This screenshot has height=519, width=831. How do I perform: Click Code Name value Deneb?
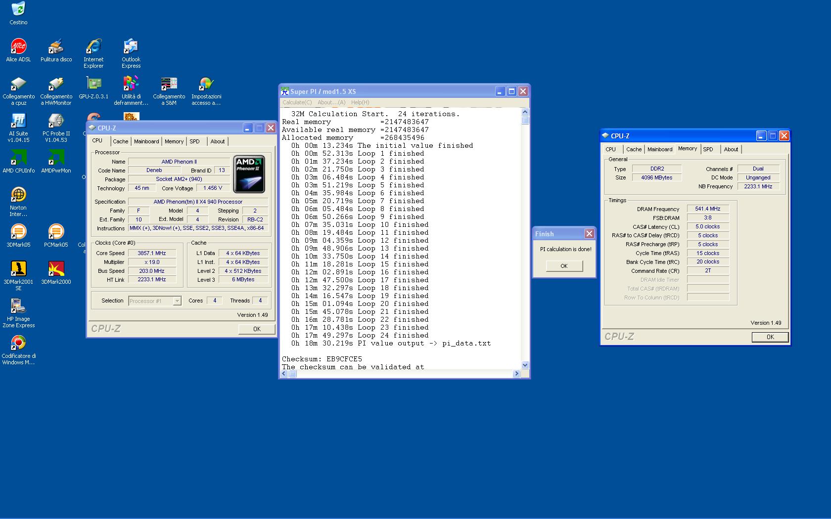coord(154,170)
